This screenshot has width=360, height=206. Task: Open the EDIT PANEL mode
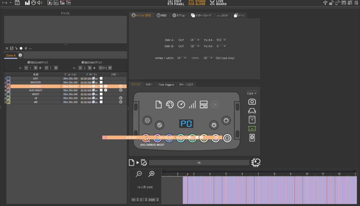point(176,3)
